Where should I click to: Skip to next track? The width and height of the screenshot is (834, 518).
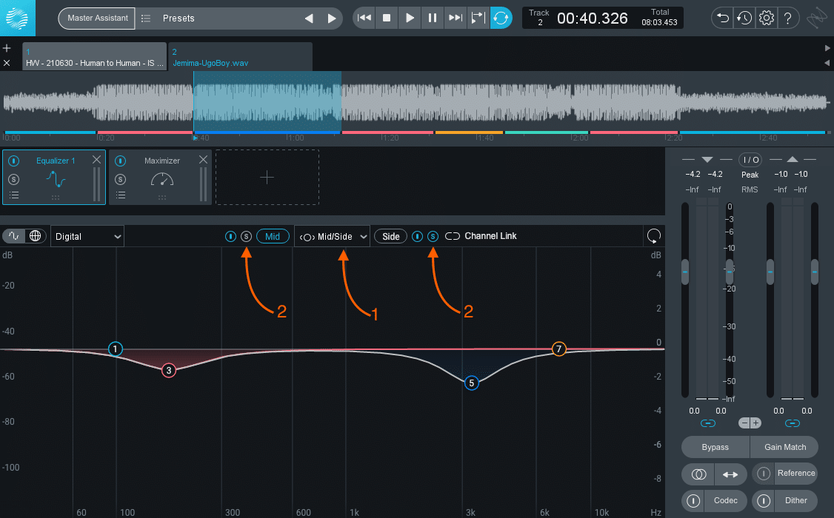pyautogui.click(x=456, y=18)
